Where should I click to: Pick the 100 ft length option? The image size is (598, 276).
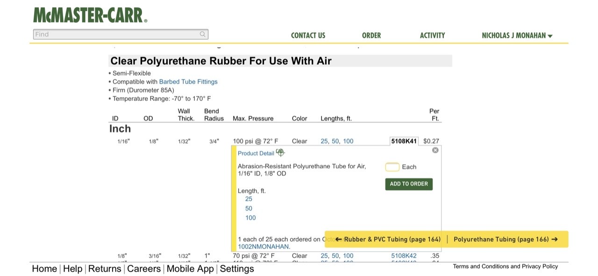coord(250,218)
